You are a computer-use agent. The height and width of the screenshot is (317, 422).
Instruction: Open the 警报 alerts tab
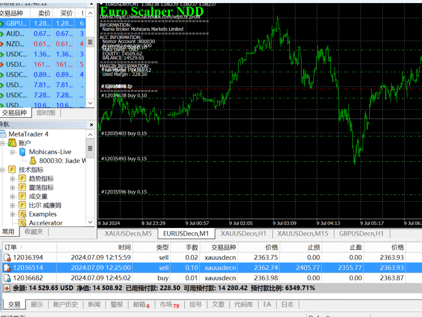(x=117, y=304)
